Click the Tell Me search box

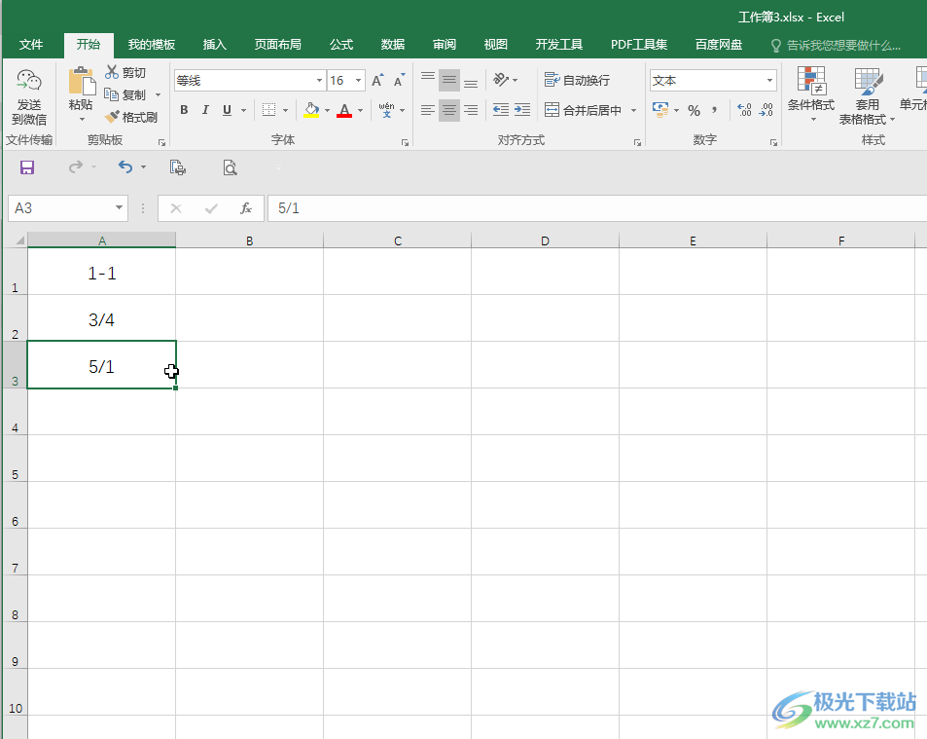point(837,46)
